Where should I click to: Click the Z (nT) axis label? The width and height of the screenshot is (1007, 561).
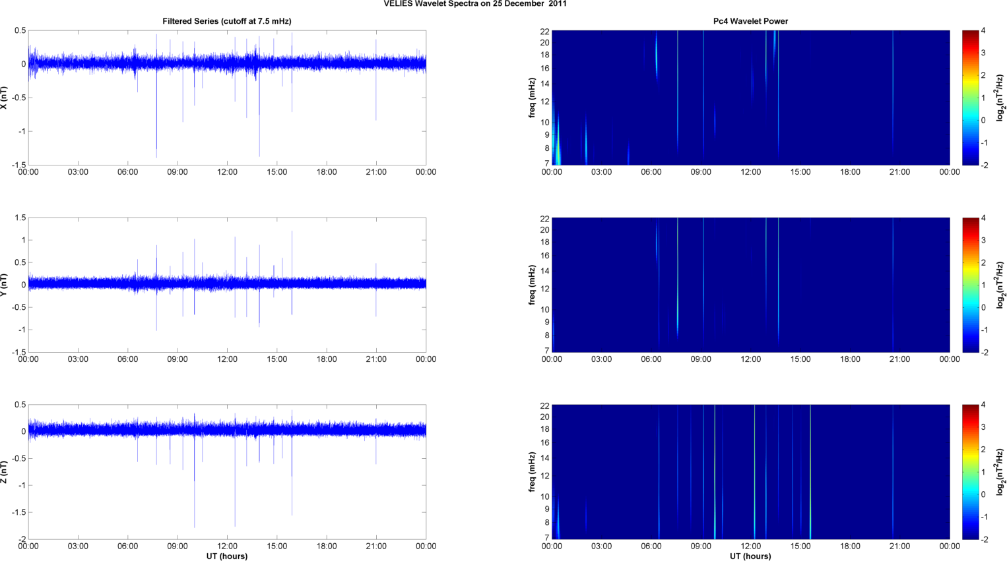[4, 472]
